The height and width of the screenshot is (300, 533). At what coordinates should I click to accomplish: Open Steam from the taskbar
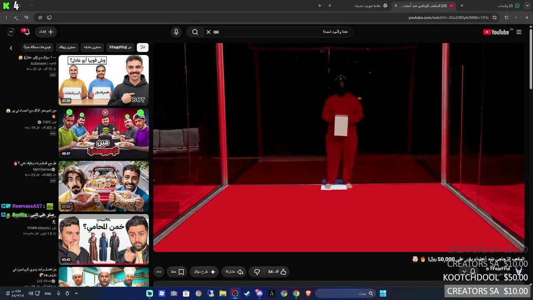(247, 293)
